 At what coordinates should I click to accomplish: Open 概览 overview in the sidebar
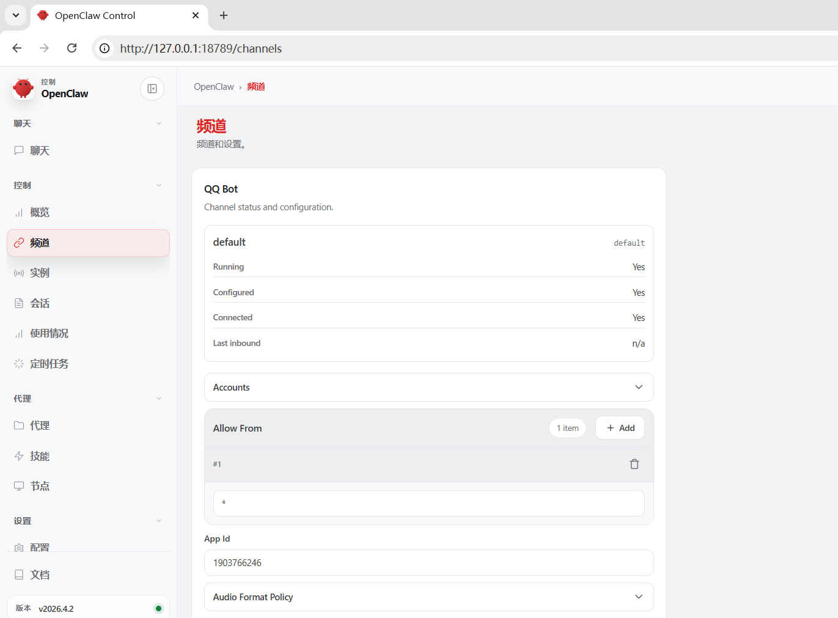pyautogui.click(x=40, y=213)
